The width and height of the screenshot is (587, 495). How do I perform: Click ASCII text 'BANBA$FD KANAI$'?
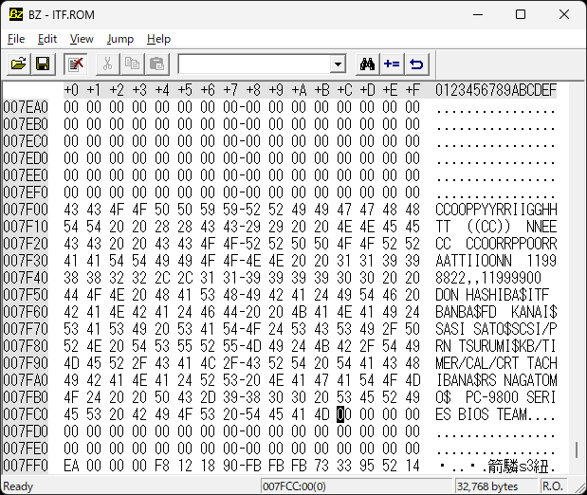click(496, 312)
